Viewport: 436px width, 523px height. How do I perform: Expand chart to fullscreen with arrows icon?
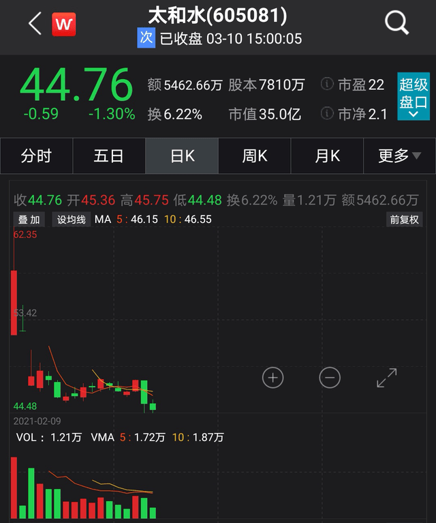(x=387, y=378)
